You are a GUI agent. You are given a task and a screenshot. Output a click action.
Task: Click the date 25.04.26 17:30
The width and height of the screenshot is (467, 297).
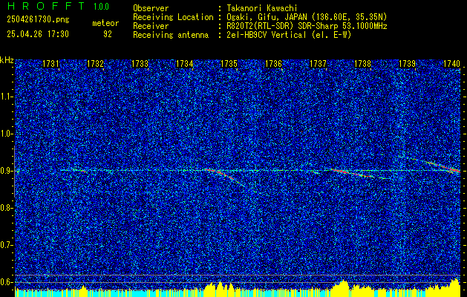tap(38, 34)
